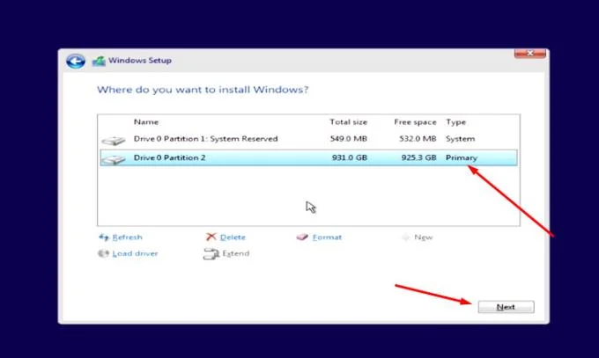Screen dimensions: 599x358
Task: Refresh the partition list
Action: pos(127,237)
